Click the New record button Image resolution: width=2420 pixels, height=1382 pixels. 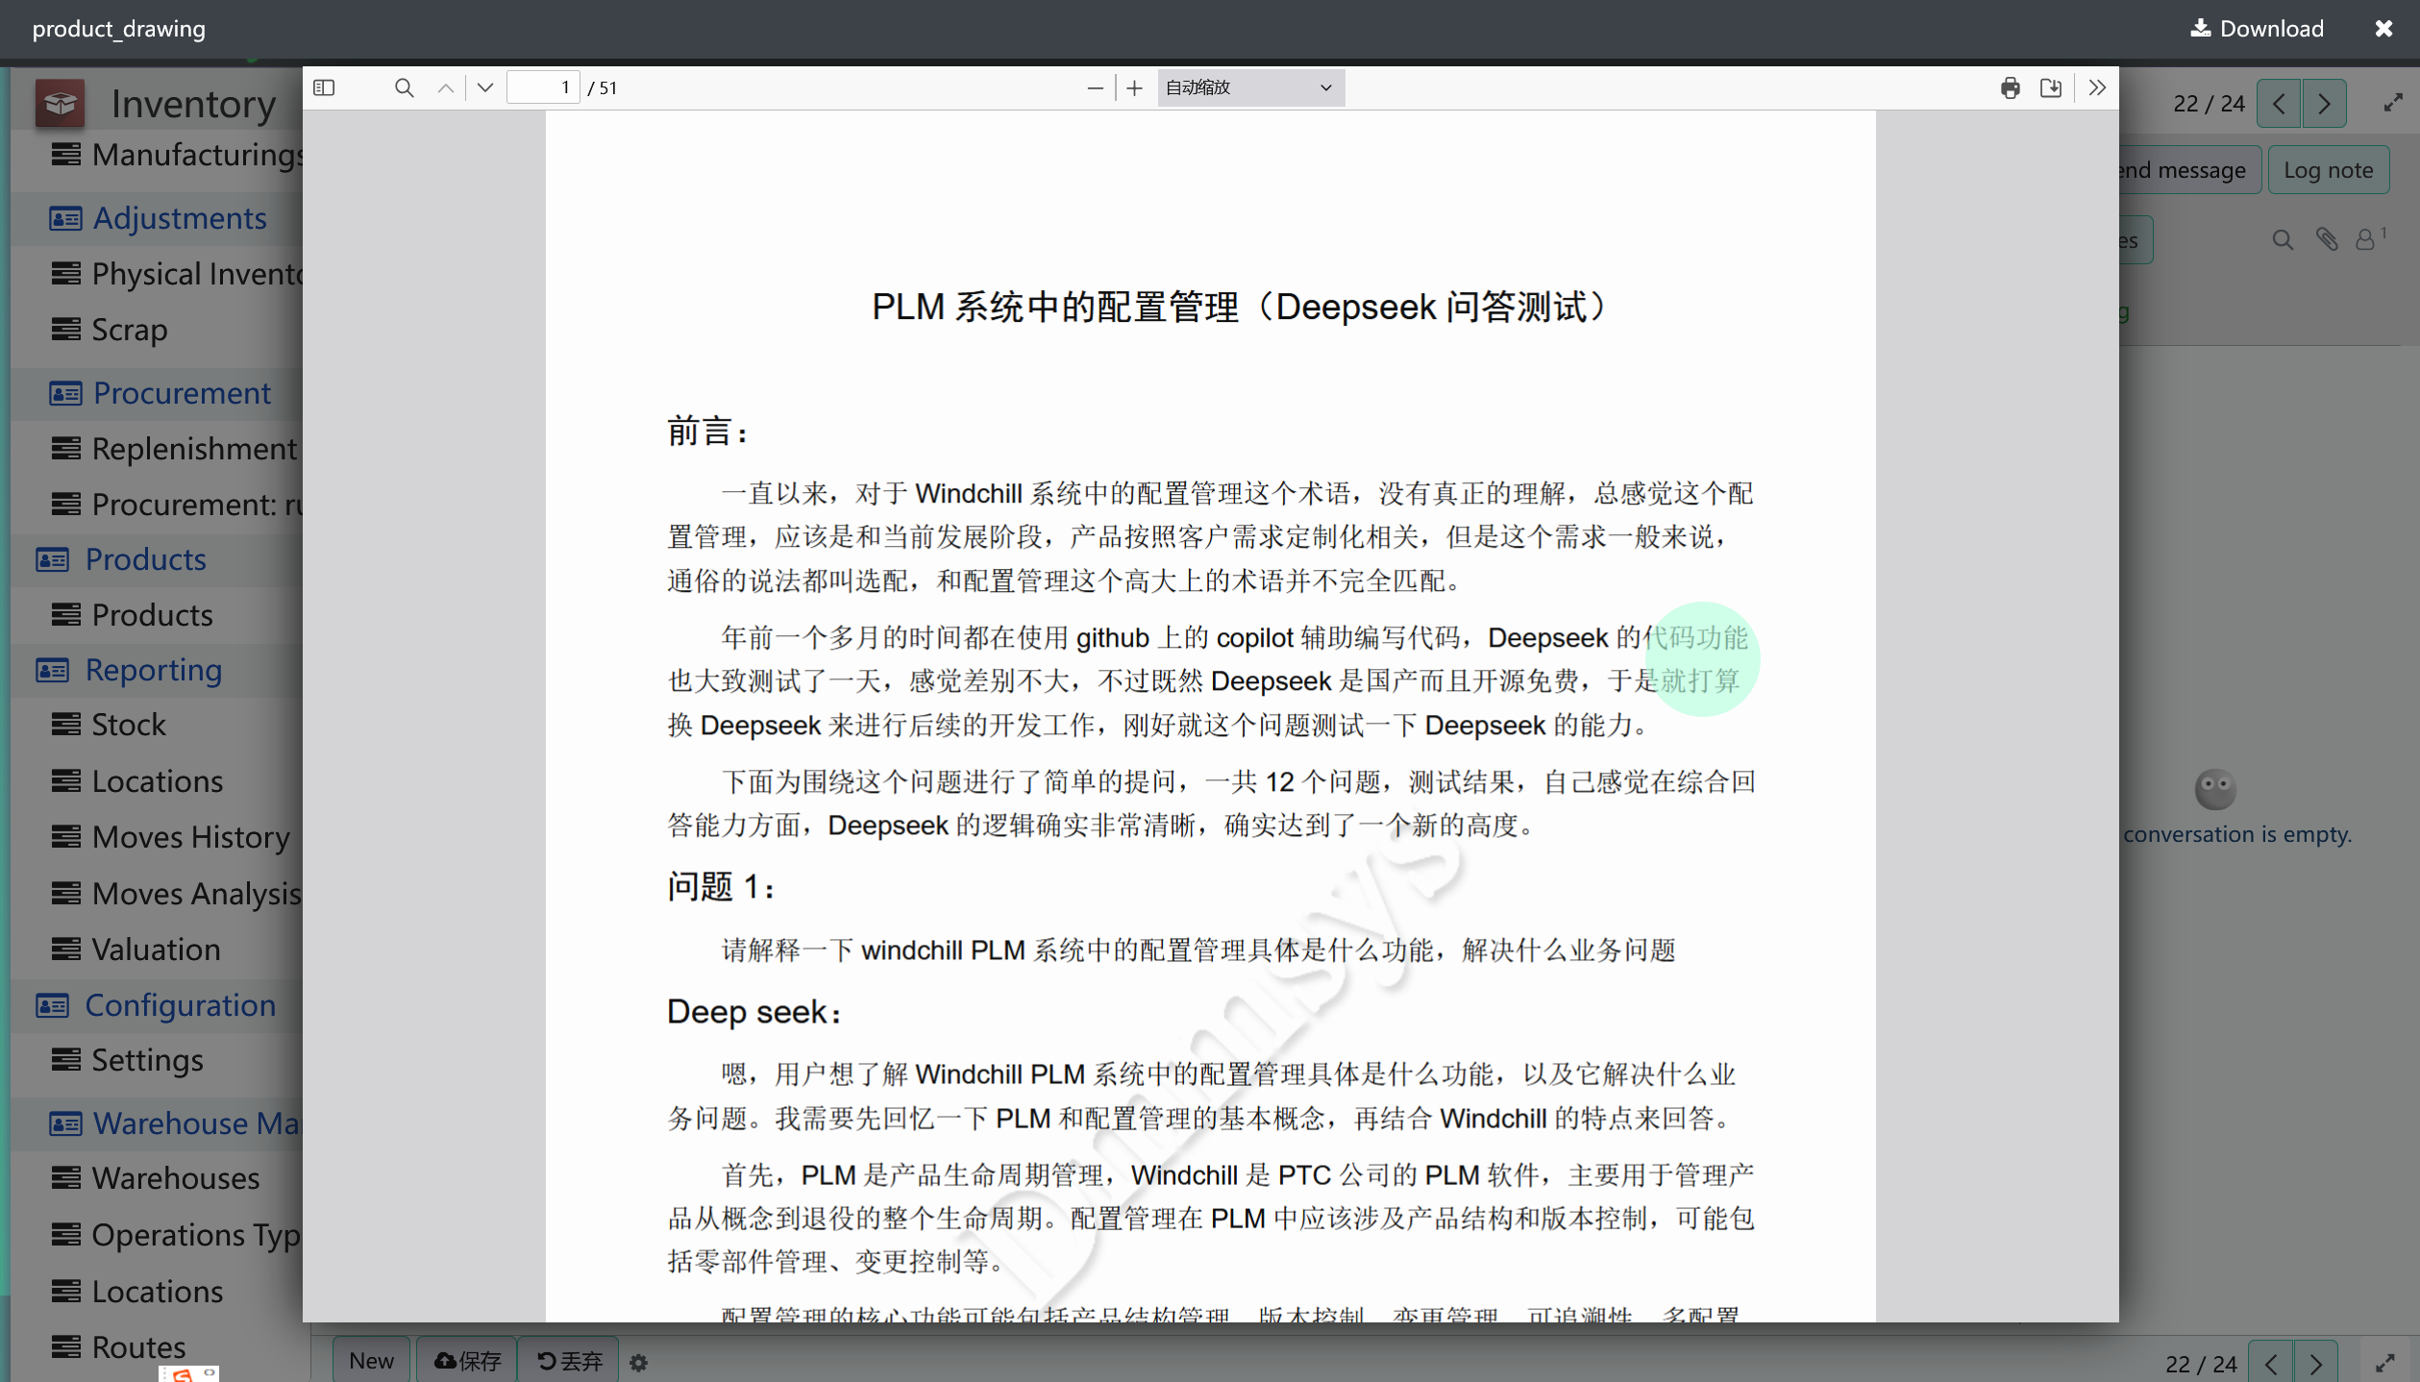point(371,1361)
